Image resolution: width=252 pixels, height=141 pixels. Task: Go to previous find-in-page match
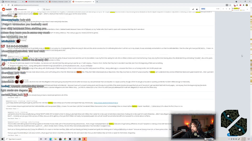pos(223,9)
